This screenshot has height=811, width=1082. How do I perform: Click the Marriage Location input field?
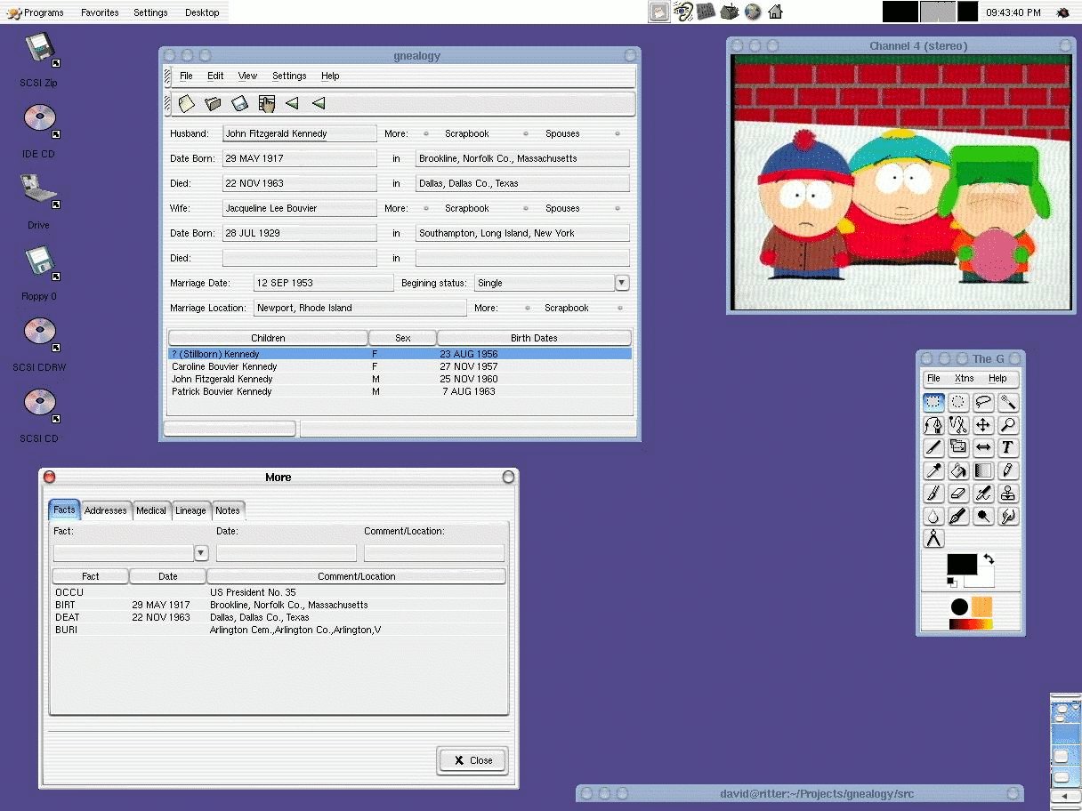360,308
